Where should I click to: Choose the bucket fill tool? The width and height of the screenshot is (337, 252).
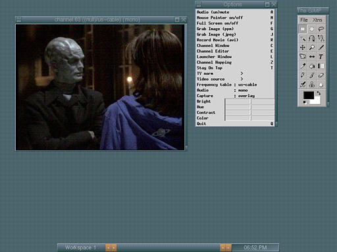tap(312, 66)
